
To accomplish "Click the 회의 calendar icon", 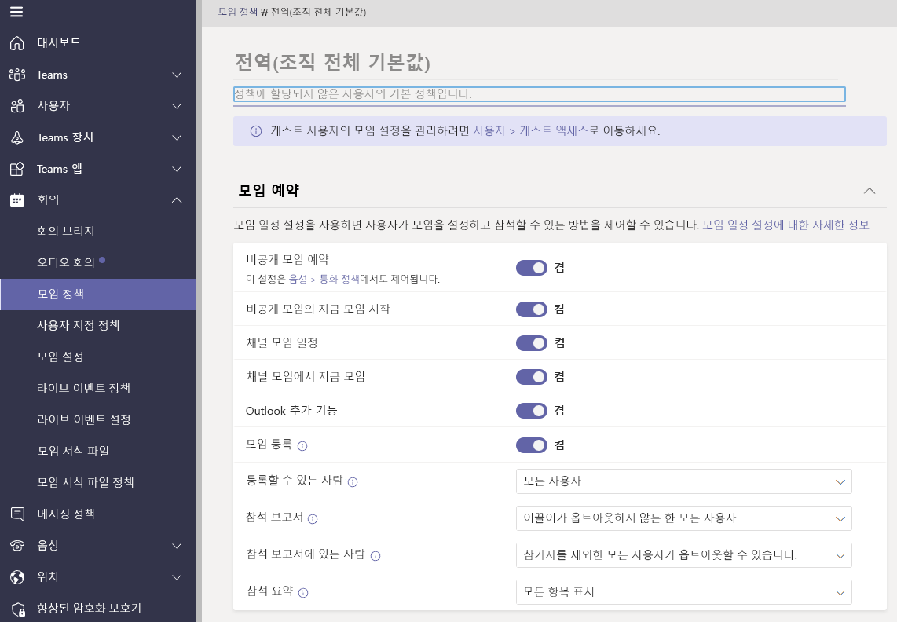I will click(x=17, y=200).
